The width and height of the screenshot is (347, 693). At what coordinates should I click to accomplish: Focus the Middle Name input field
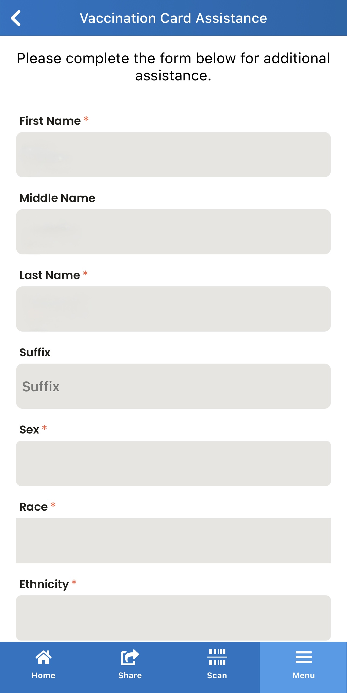173,232
